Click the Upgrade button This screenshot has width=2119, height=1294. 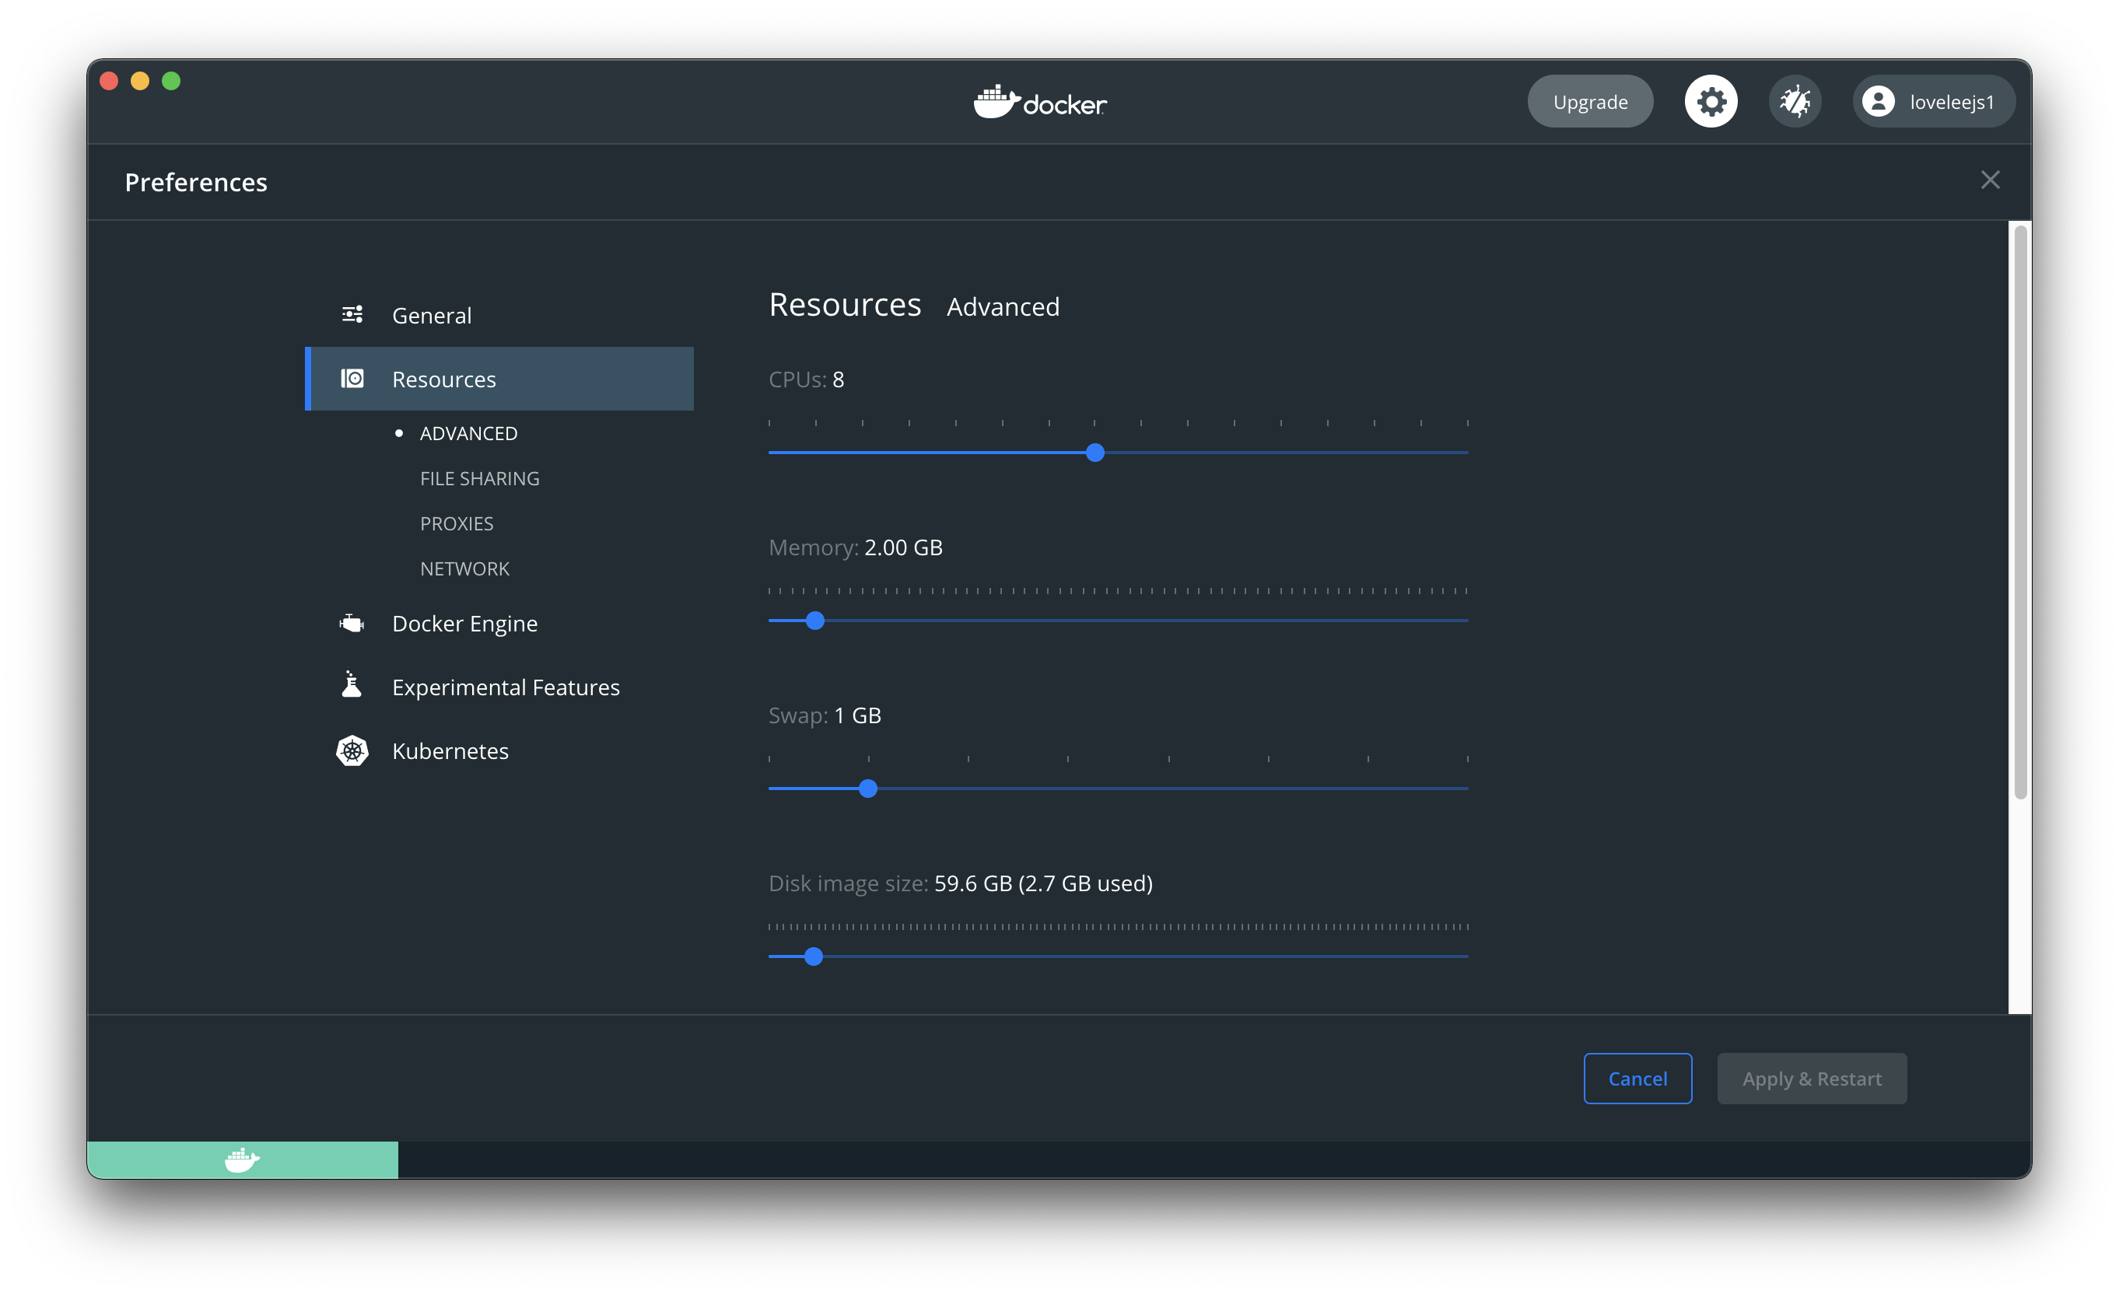click(1589, 101)
